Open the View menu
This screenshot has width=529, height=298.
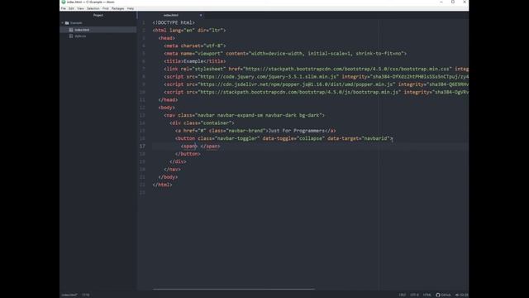pos(80,8)
